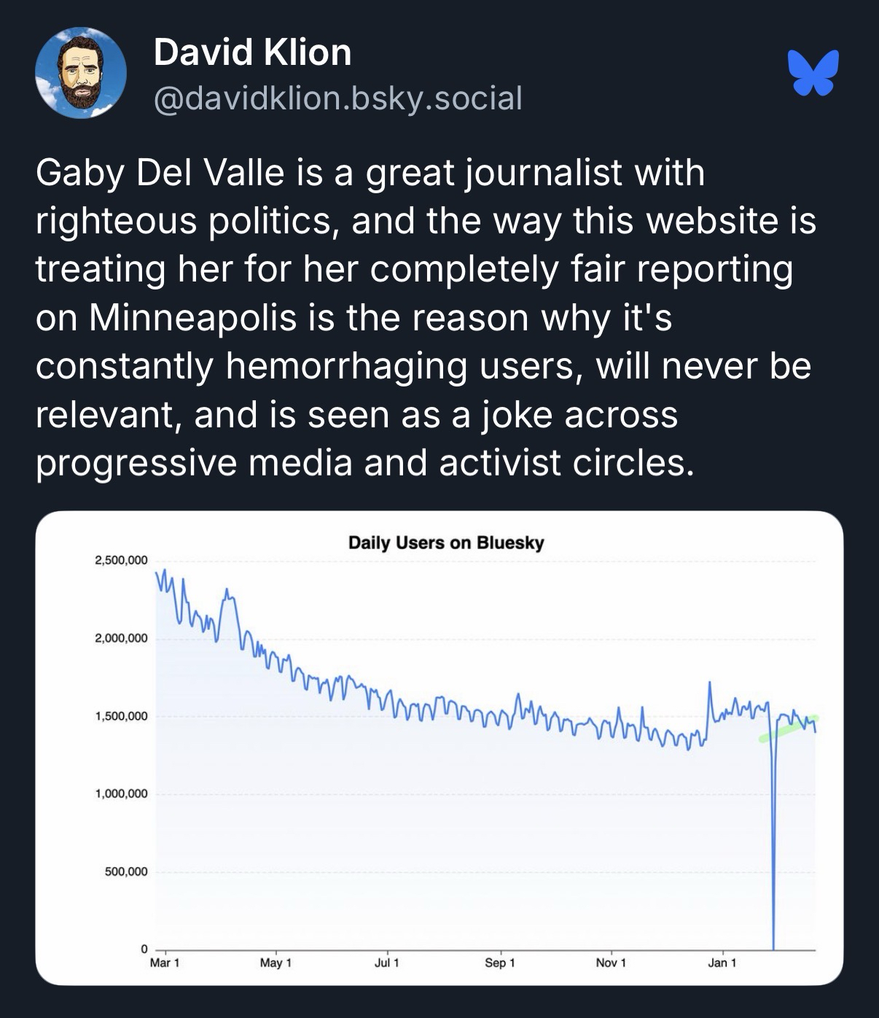
Task: Click the 2,000,000 y-axis label
Action: pos(121,638)
